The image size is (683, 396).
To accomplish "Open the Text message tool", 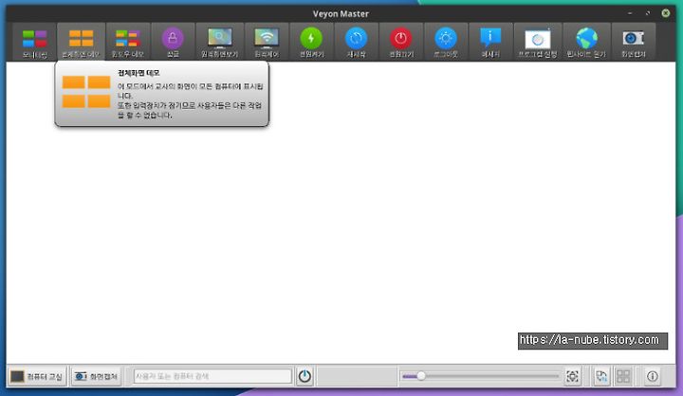I will click(490, 43).
